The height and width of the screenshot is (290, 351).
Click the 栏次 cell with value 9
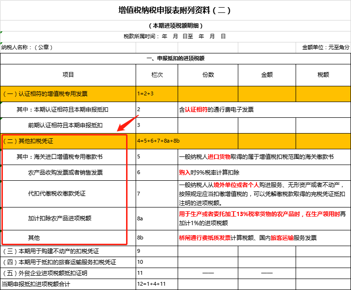(x=157, y=251)
